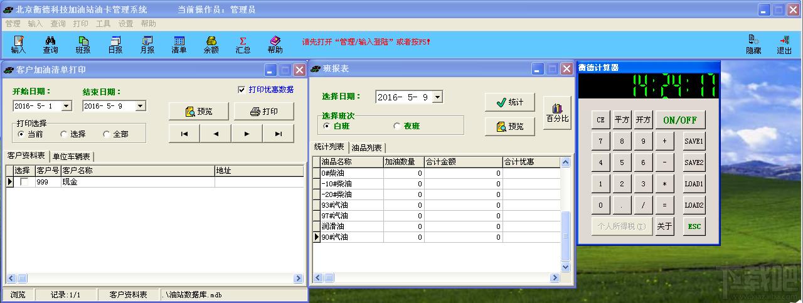Click the 汇总 summary sigma icon
This screenshot has height=303, width=803.
pos(243,45)
